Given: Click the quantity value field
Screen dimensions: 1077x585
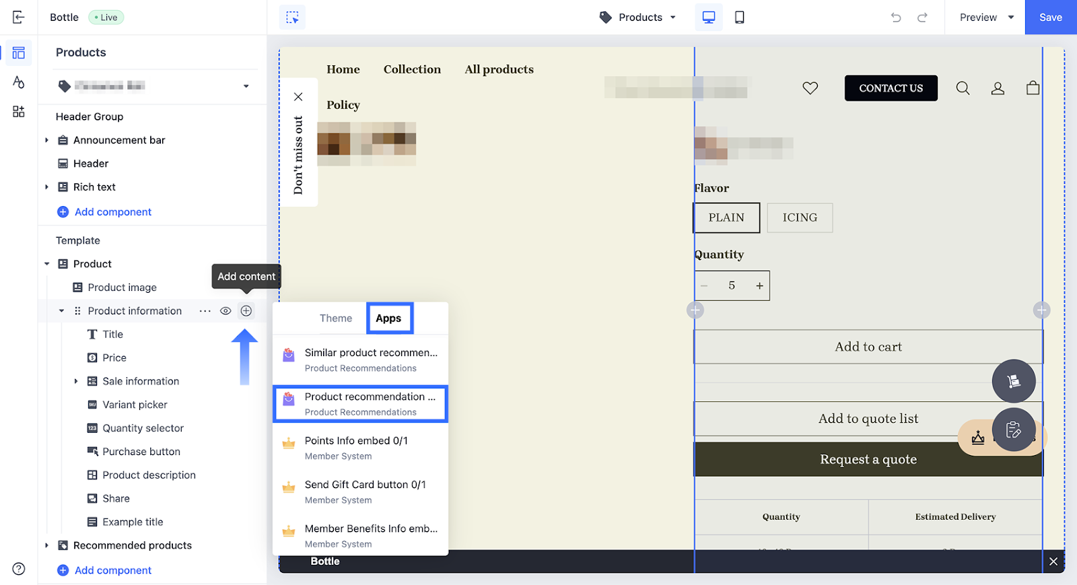Looking at the screenshot, I should [x=732, y=286].
